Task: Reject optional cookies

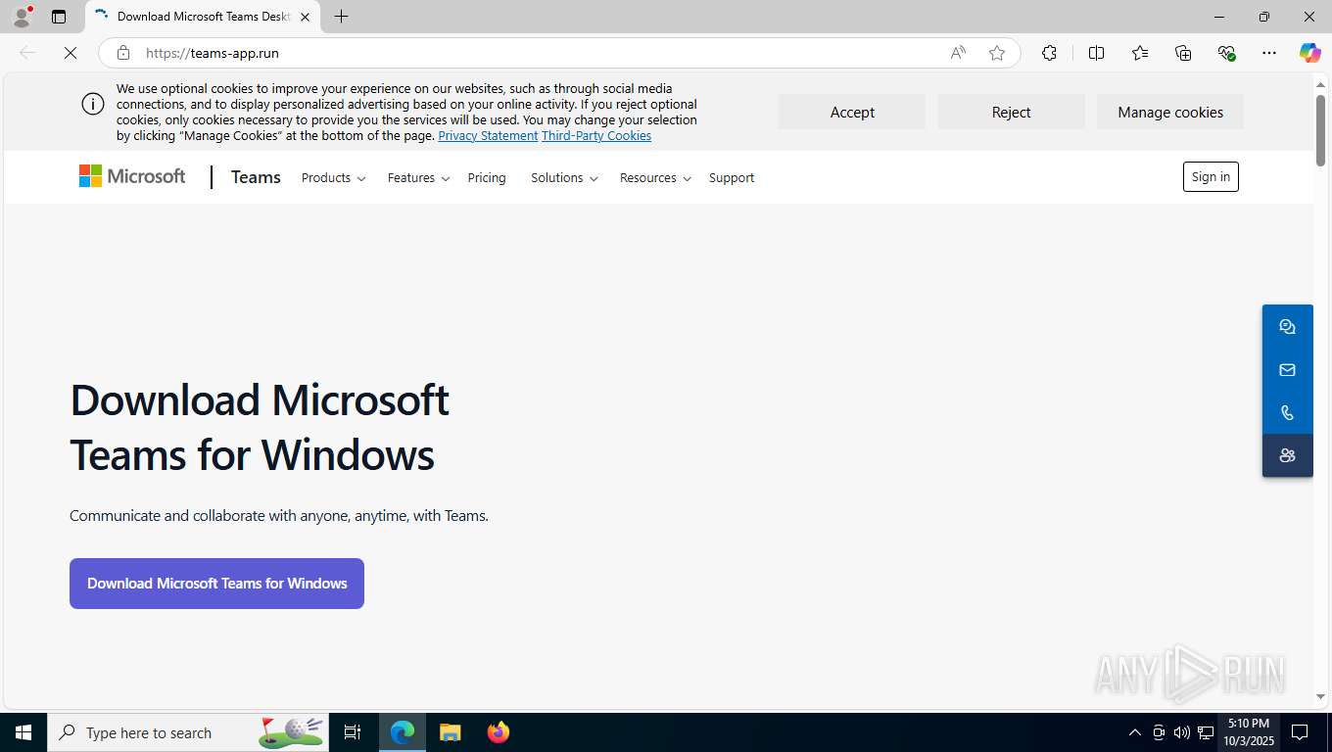Action: pyautogui.click(x=1011, y=112)
